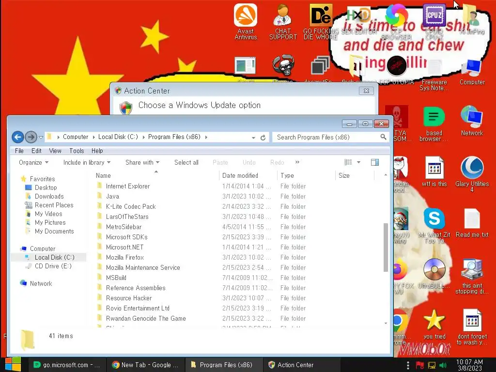Open the view options dropdown arrow
This screenshot has width=496, height=372.
click(x=359, y=162)
